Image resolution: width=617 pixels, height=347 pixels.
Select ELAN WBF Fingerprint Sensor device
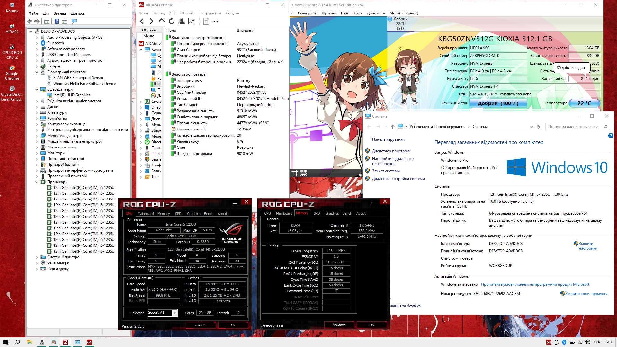[x=78, y=78]
